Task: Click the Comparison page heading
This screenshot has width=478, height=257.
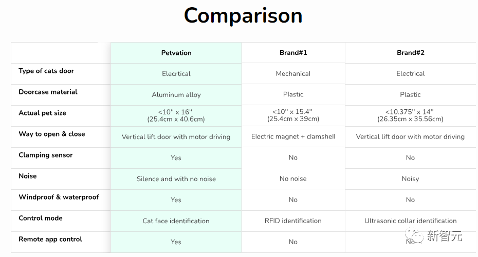Action: pyautogui.click(x=243, y=16)
